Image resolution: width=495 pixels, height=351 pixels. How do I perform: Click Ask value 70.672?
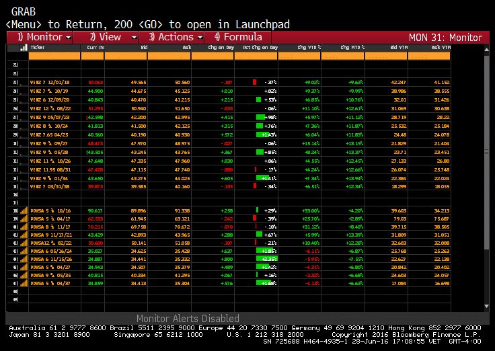coord(182,227)
